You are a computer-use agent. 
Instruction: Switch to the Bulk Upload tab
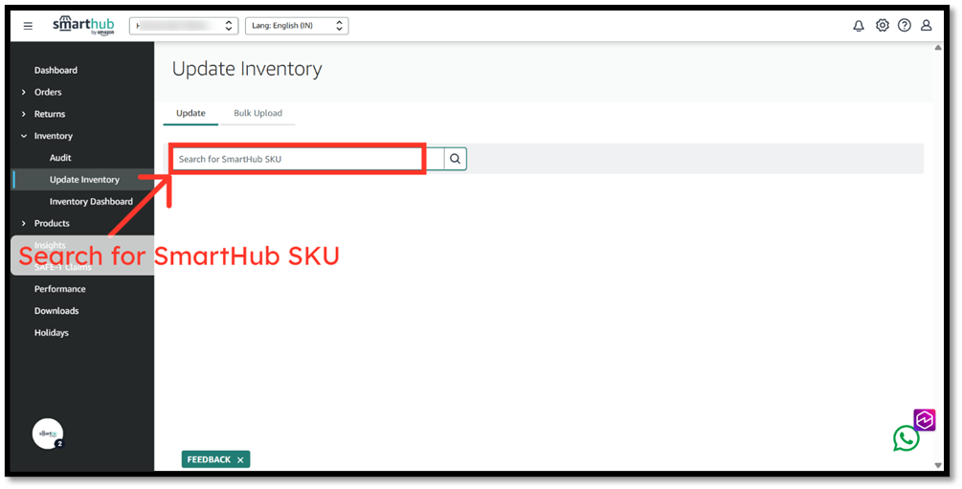click(257, 114)
